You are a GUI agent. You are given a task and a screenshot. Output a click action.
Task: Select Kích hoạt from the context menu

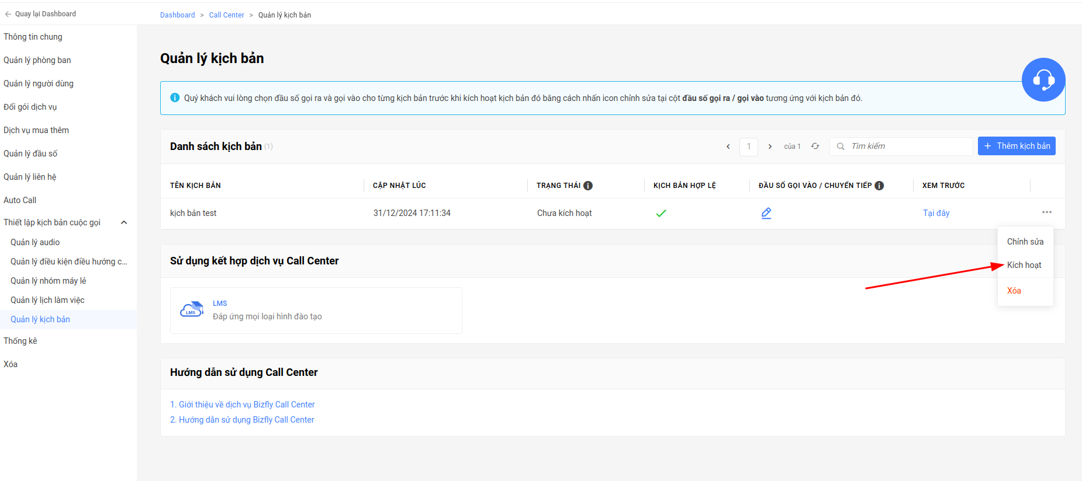[1024, 265]
